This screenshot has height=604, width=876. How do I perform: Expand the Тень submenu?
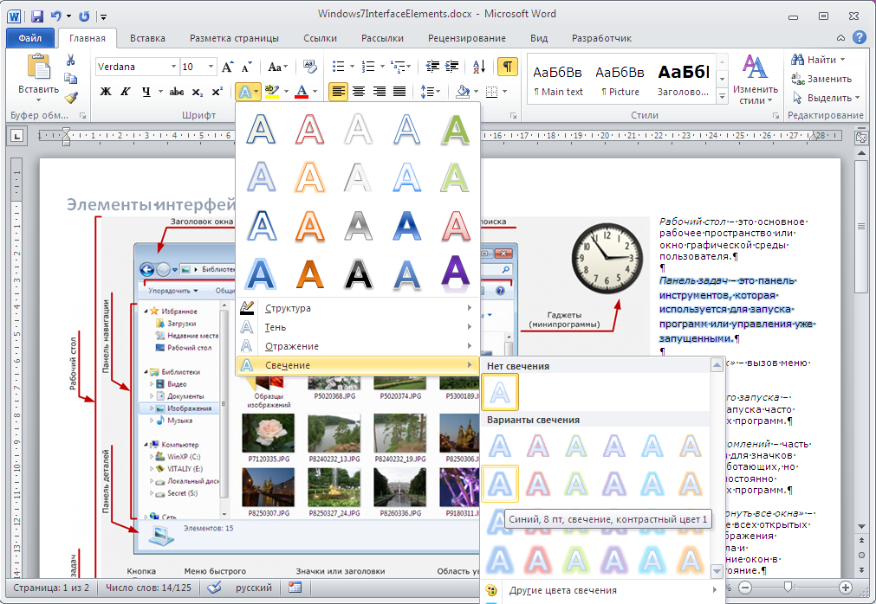point(358,327)
